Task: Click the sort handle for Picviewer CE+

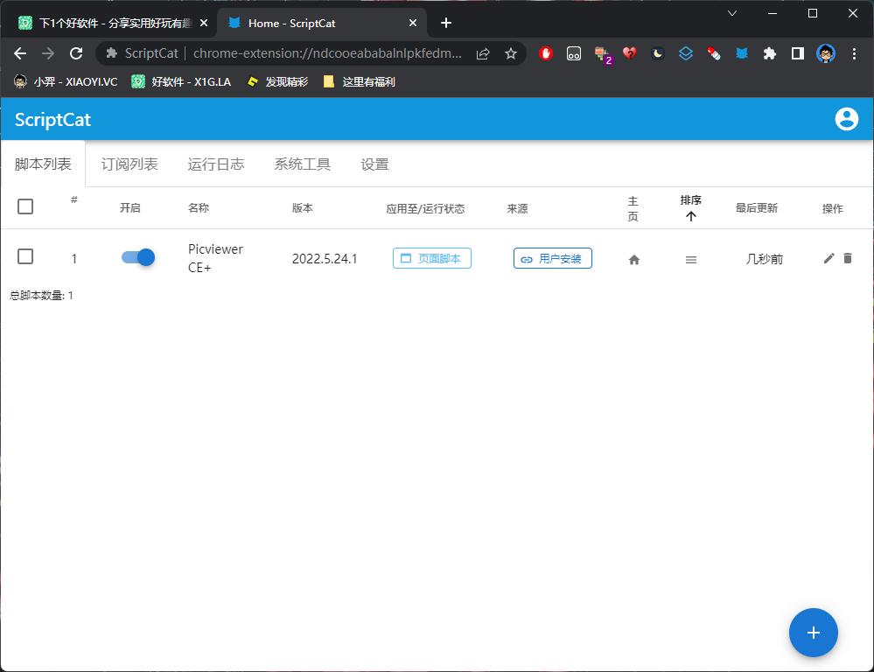Action: coord(690,259)
